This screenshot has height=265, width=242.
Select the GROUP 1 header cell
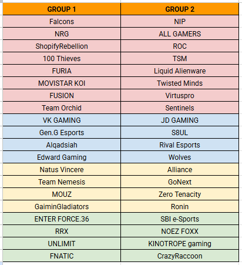[62, 9]
